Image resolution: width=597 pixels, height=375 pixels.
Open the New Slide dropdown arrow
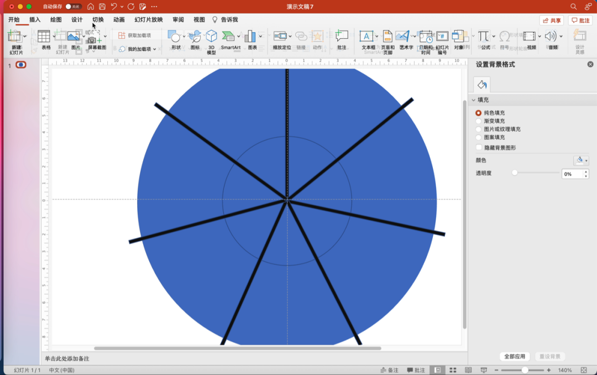pyautogui.click(x=25, y=36)
